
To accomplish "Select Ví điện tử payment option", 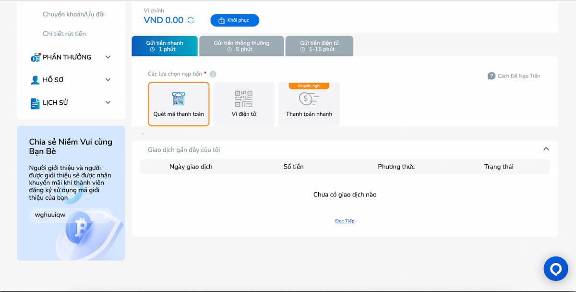I will 244,104.
